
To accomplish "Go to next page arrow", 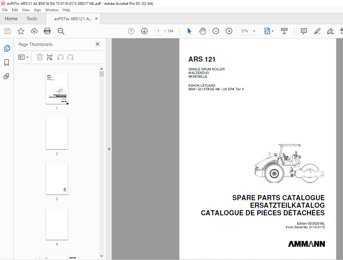I will click(x=144, y=31).
